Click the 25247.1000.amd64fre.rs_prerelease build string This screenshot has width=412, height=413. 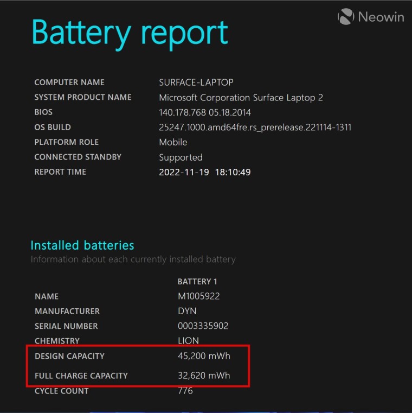(x=255, y=128)
